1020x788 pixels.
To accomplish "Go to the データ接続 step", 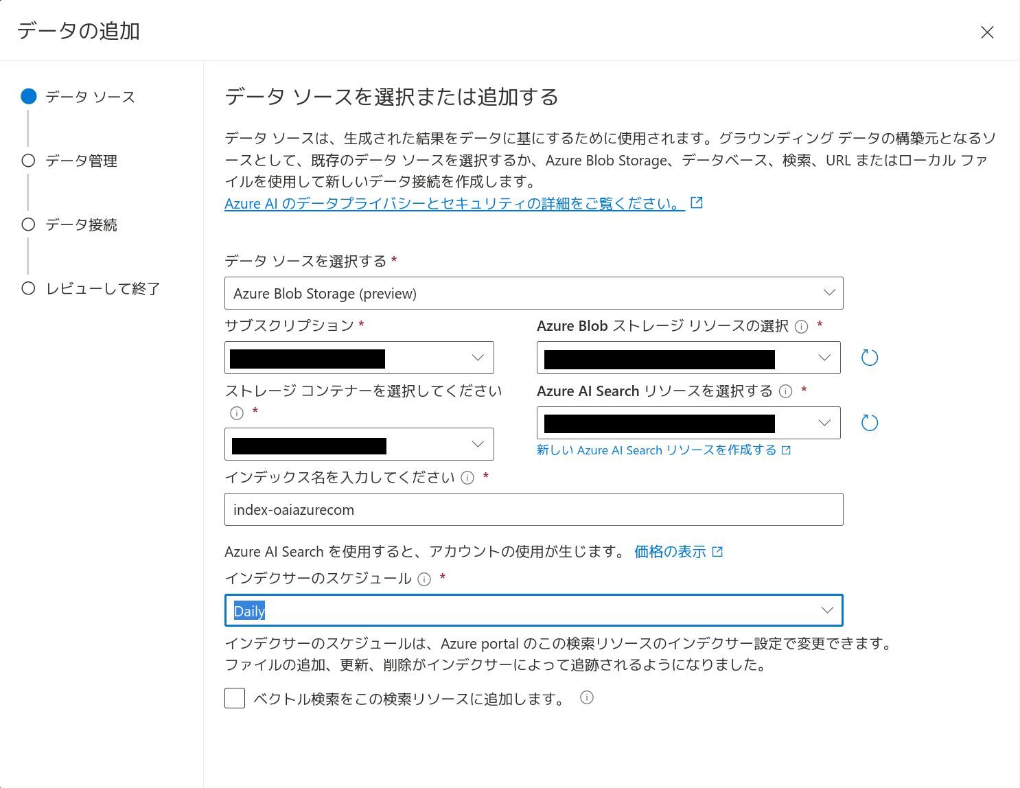I will pyautogui.click(x=81, y=224).
